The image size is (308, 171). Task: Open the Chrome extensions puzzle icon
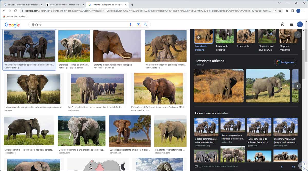pyautogui.click(x=287, y=11)
